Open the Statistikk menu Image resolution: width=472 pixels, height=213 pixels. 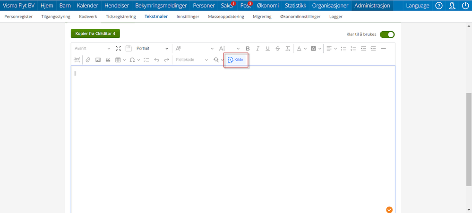[295, 5]
